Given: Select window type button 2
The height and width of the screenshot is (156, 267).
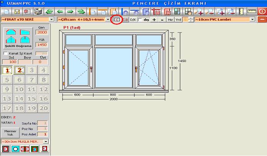Looking at the screenshot, I should click(x=20, y=70).
